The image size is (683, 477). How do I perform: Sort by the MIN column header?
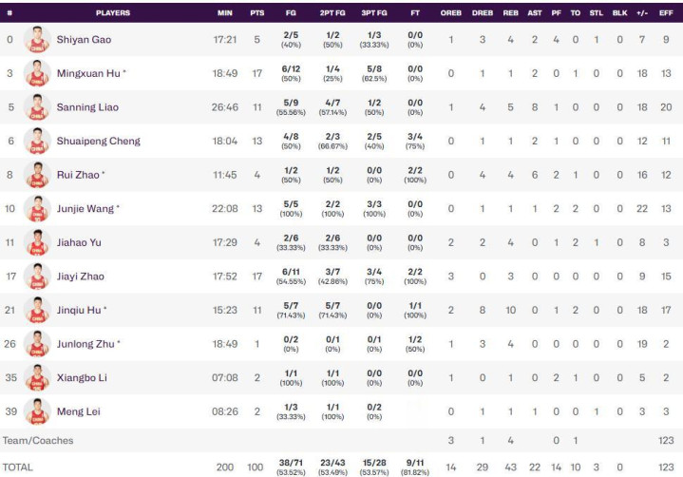pos(225,13)
